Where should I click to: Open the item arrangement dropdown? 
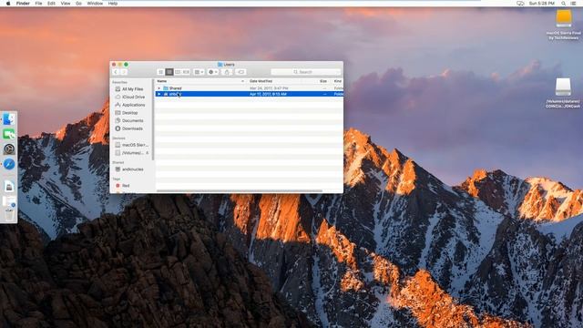tap(199, 72)
